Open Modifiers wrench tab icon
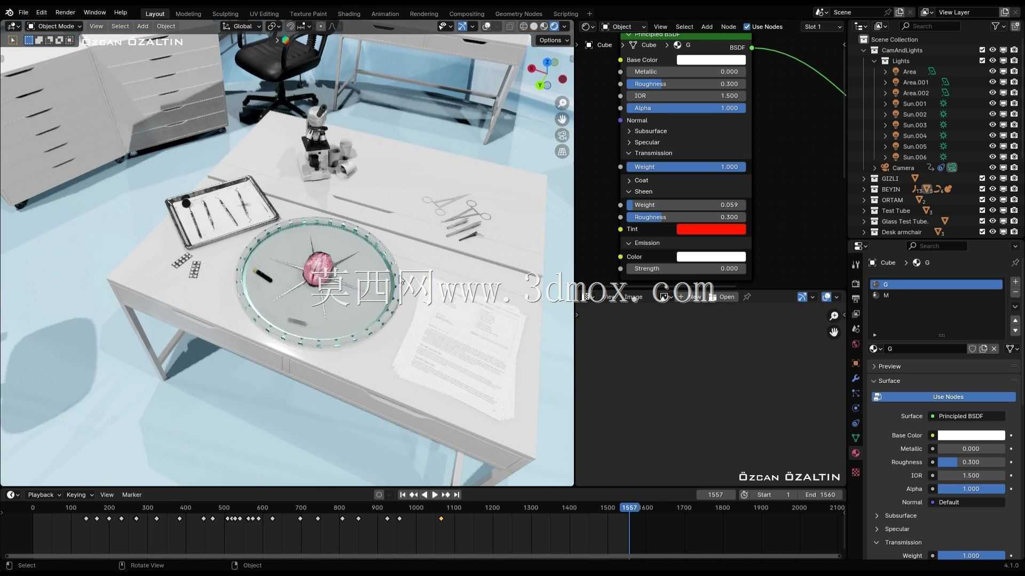The image size is (1025, 576). pos(856,378)
